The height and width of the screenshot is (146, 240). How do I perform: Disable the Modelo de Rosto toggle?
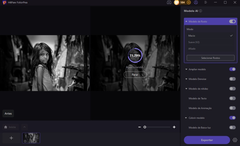[x=232, y=21]
